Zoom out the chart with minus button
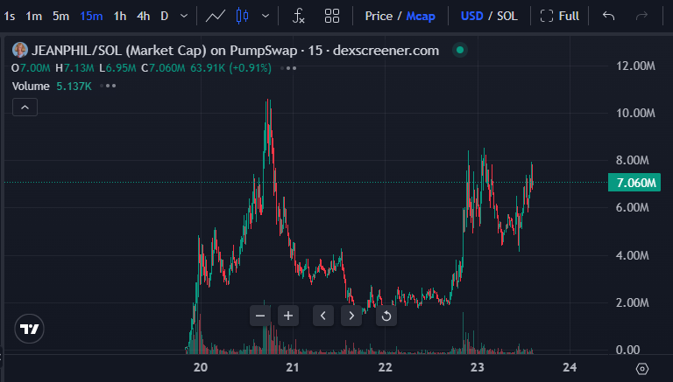The width and height of the screenshot is (673, 382). (260, 316)
